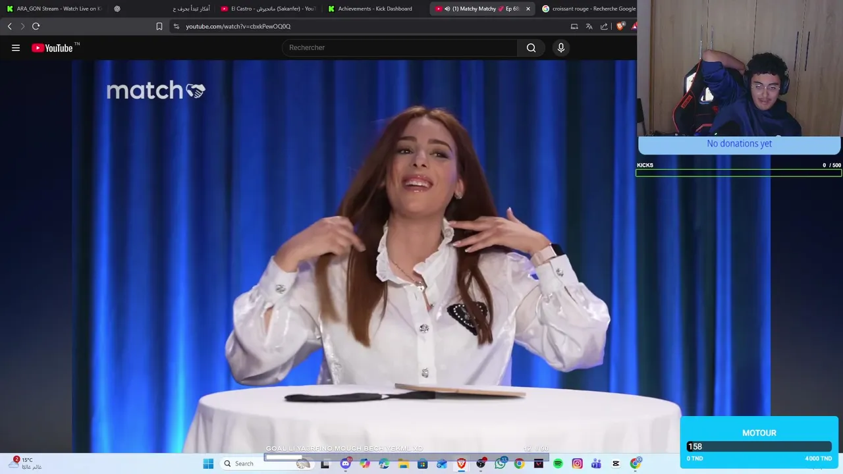Open Microsoft Store from the taskbar
This screenshot has height=474, width=843.
point(422,463)
